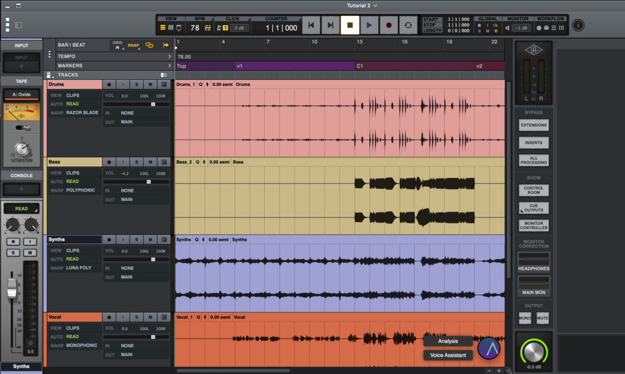Open the MONITOR CONTROLLER button
Image resolution: width=625 pixels, height=374 pixels.
point(533,225)
